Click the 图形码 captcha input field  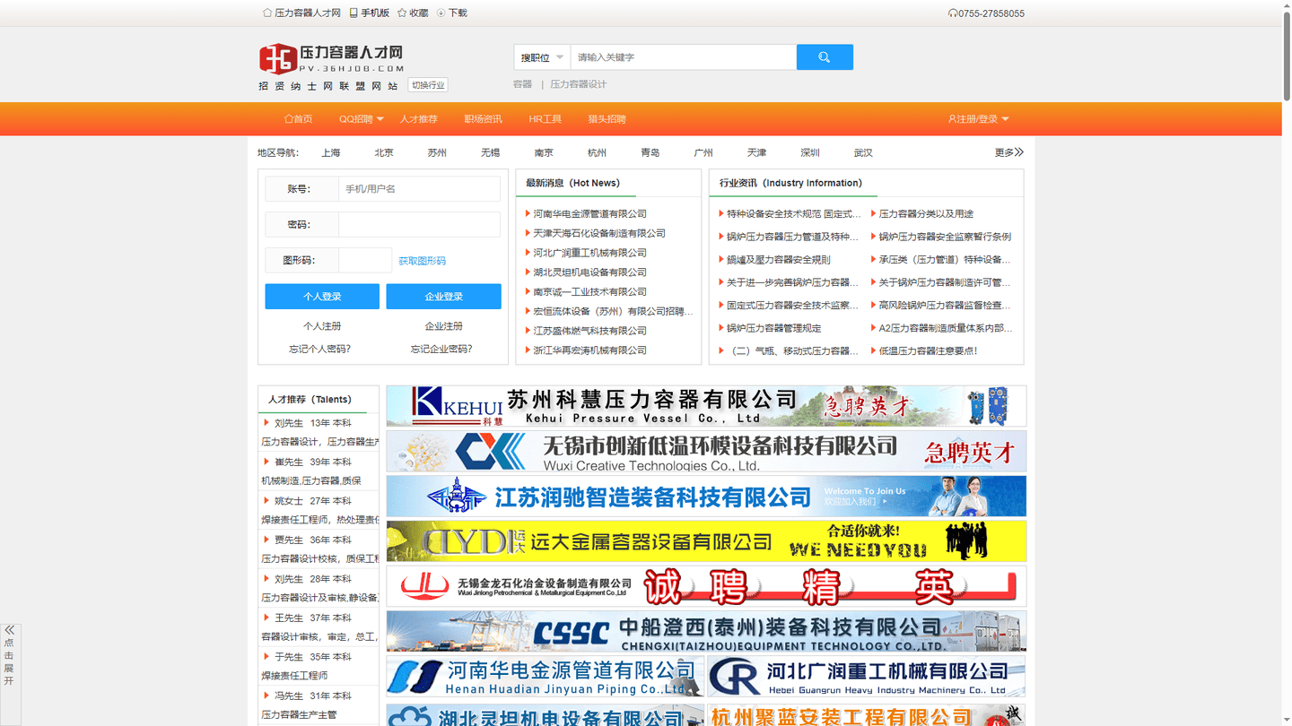tap(365, 260)
